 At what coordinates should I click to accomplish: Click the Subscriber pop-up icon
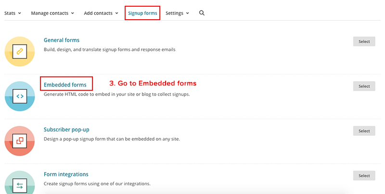click(20, 141)
